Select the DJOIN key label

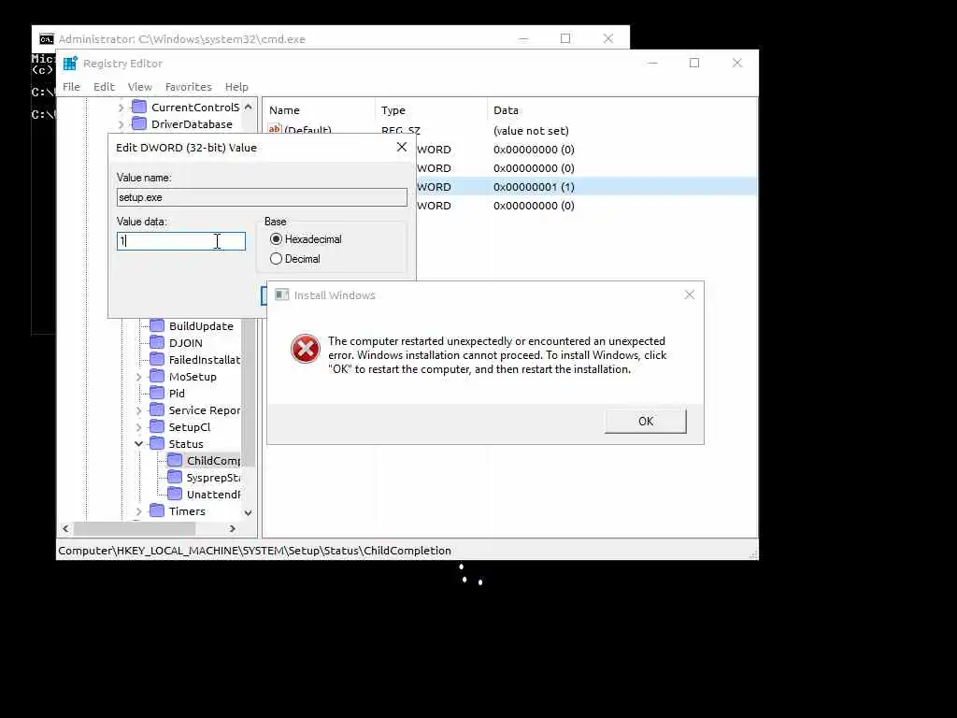pos(186,343)
